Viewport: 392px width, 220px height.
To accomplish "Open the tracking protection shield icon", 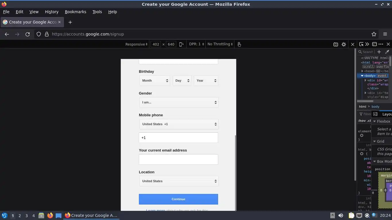I will click(39, 34).
